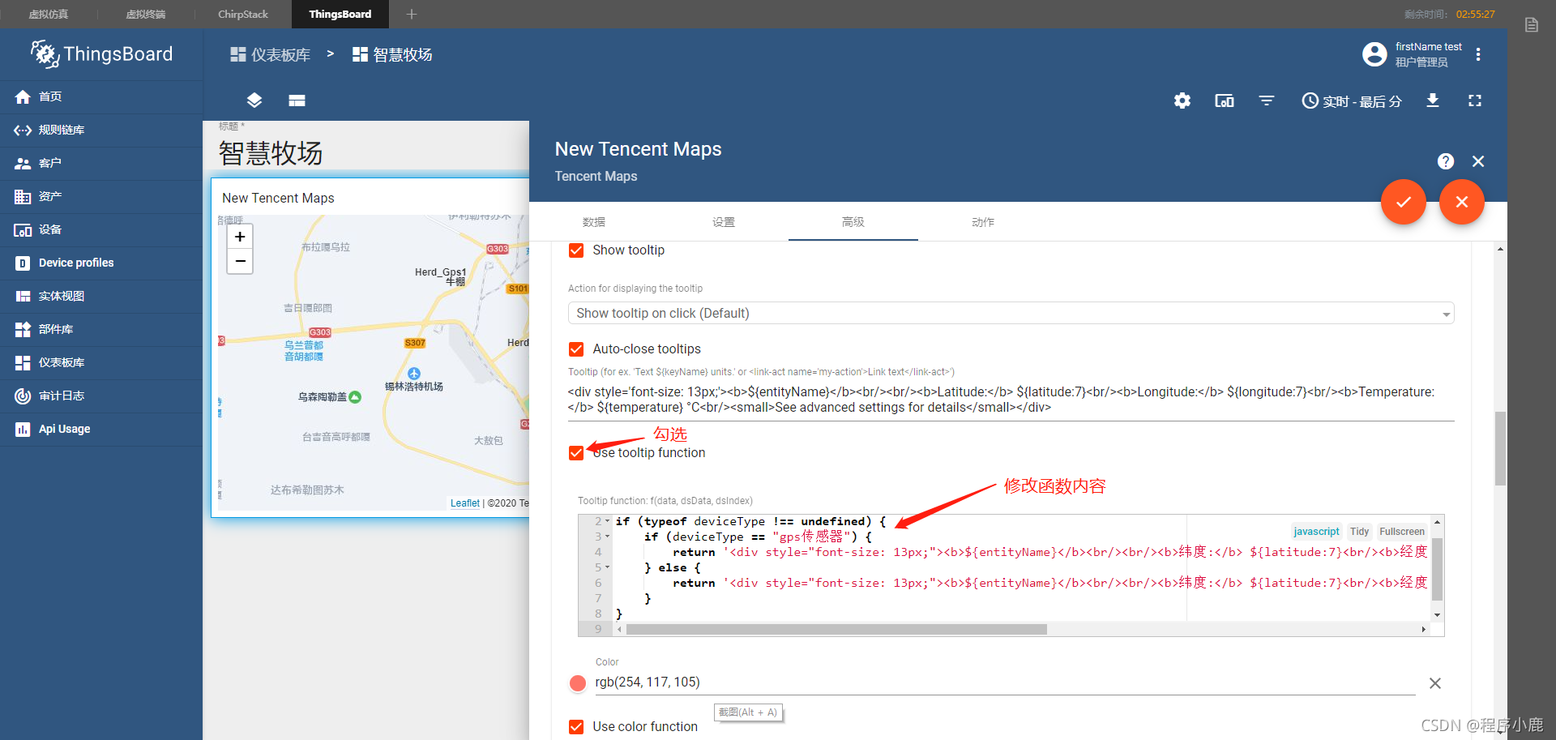Switch to the 虚拟仿真 browser tab
The height and width of the screenshot is (740, 1556).
tap(49, 14)
